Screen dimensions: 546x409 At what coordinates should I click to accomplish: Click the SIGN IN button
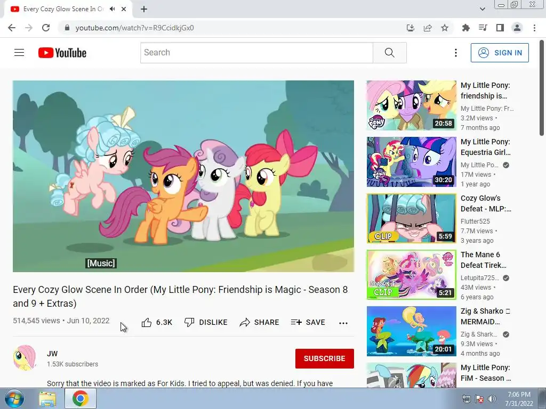pyautogui.click(x=500, y=53)
